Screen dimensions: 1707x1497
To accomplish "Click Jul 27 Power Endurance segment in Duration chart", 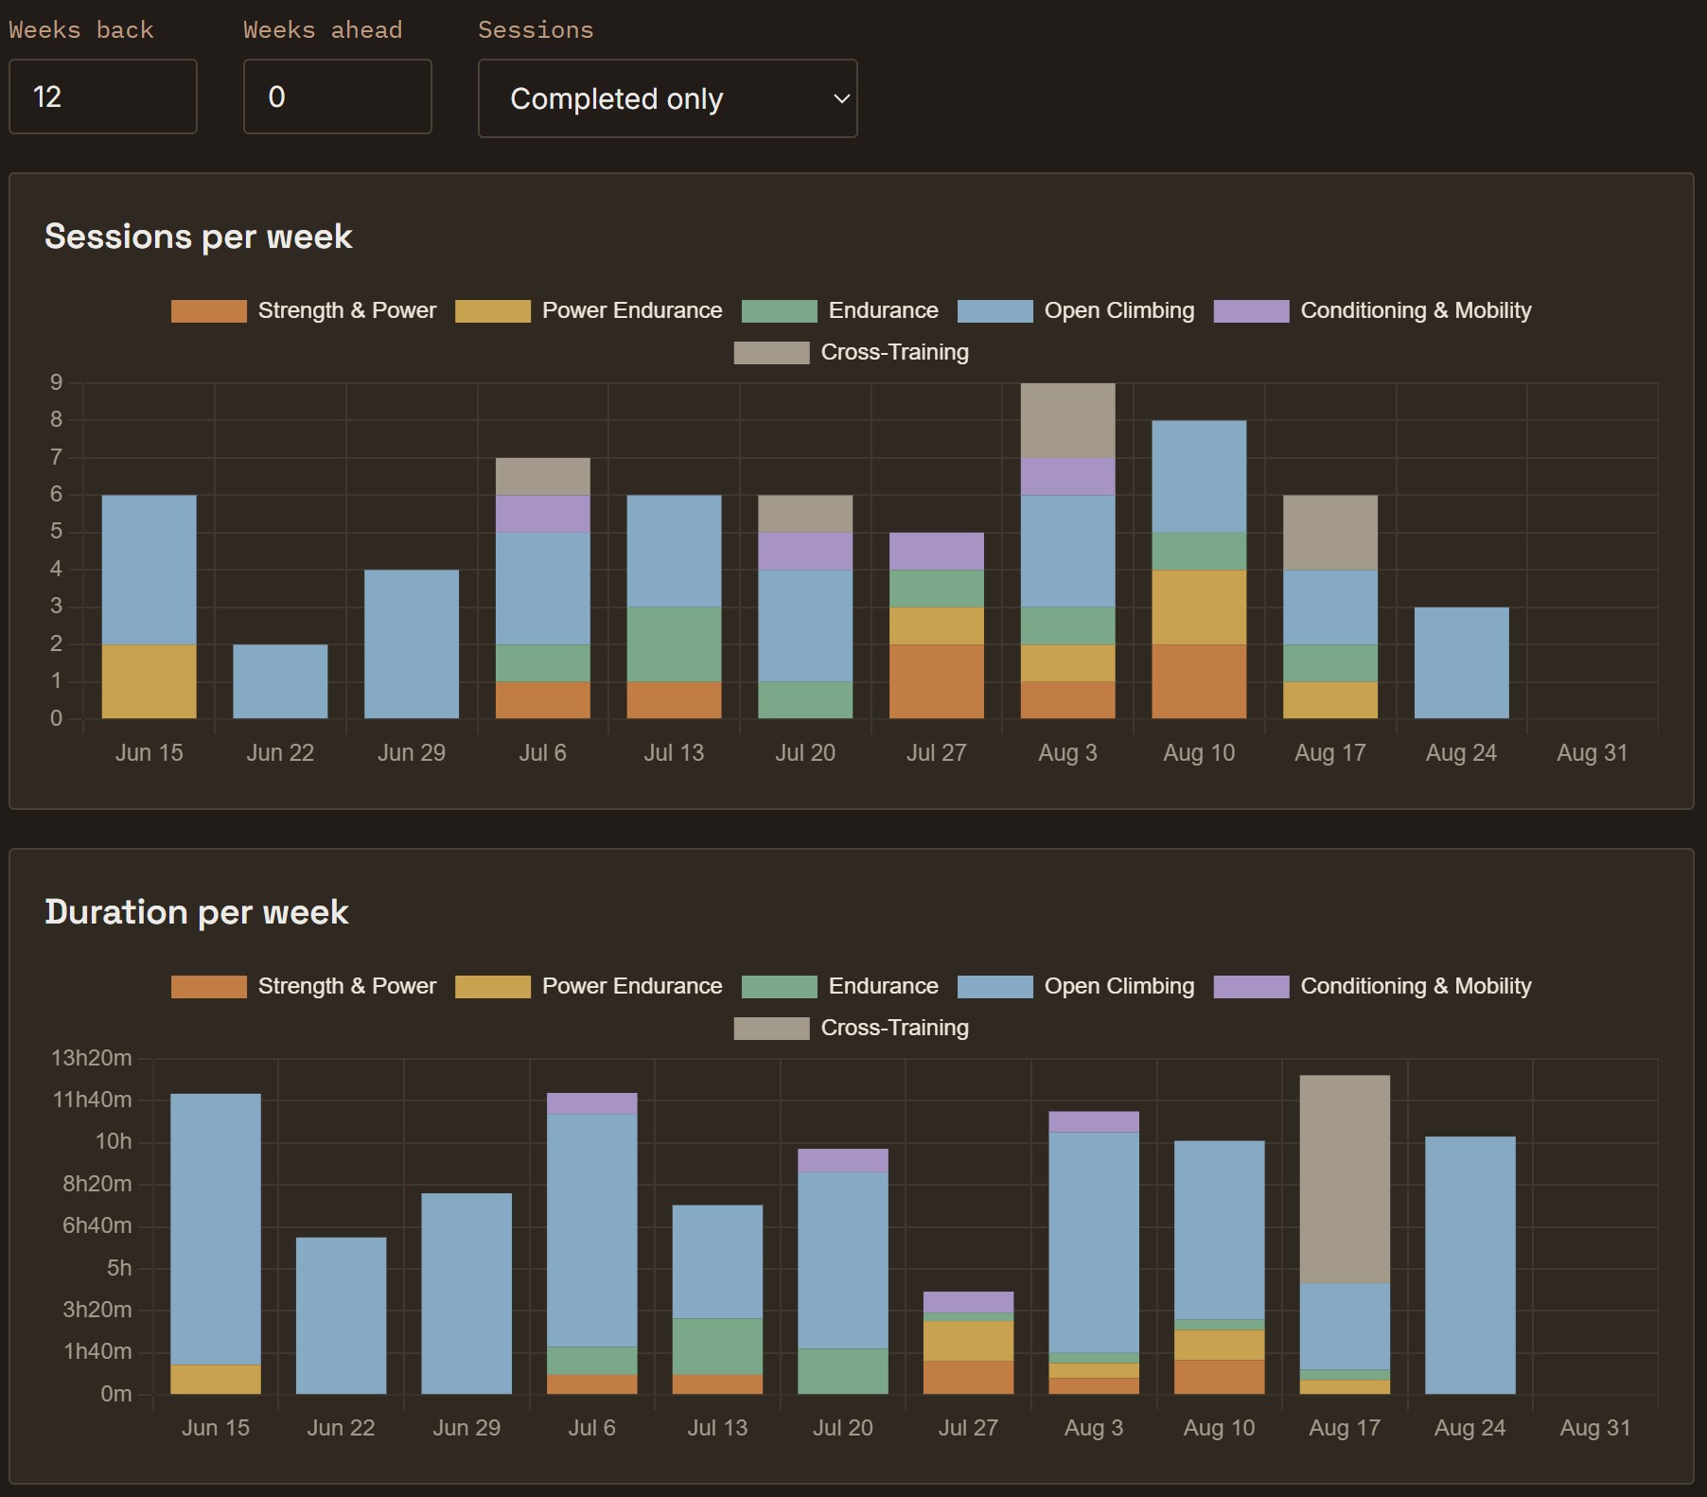I will pyautogui.click(x=968, y=1341).
